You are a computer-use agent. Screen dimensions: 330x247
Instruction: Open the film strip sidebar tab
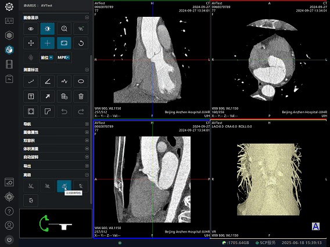coord(9,64)
